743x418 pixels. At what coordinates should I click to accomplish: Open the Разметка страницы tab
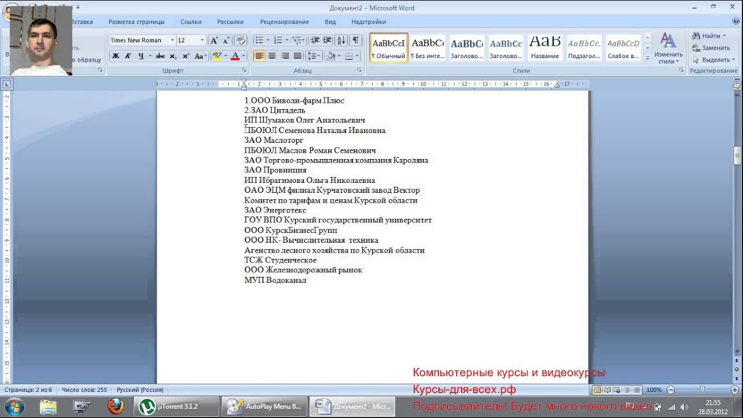pyautogui.click(x=136, y=21)
